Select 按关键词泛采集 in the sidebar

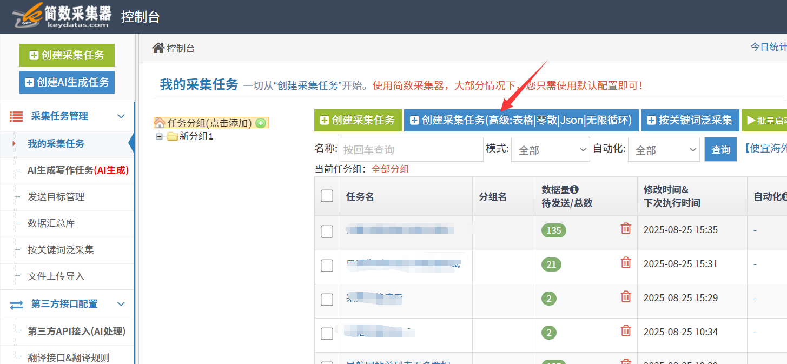point(61,250)
